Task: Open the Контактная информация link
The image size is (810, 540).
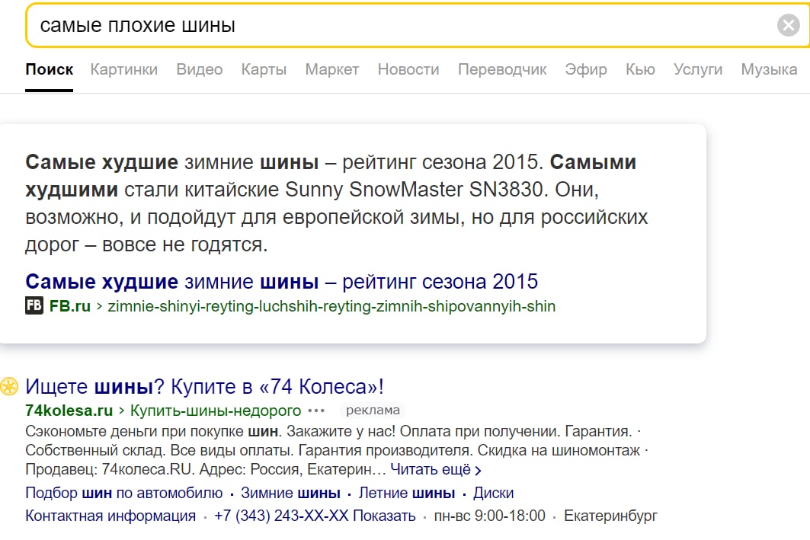Action: click(x=110, y=516)
